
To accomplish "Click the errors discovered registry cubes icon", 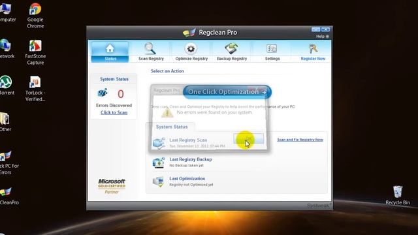I will (103, 93).
